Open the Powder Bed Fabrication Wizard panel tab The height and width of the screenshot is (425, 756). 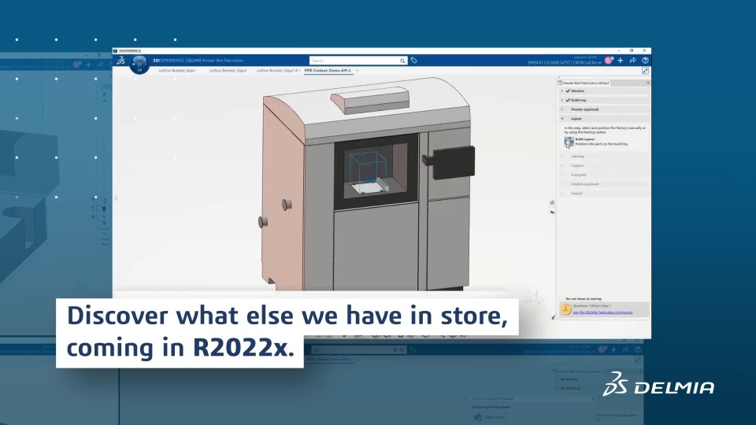pos(585,83)
